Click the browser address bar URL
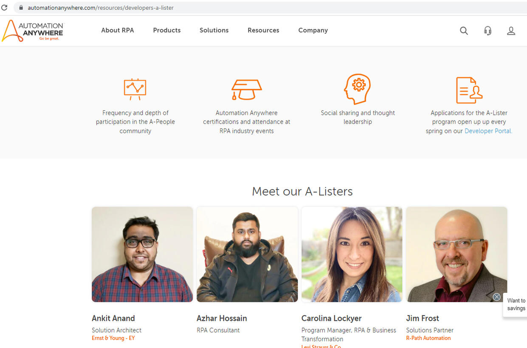 point(101,8)
